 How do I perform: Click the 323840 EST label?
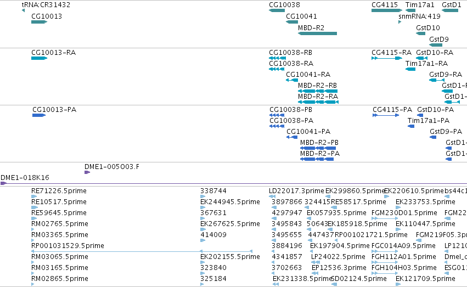pos(213,268)
